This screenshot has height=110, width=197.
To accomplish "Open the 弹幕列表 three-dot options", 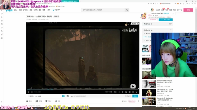I will (x=152, y=24).
